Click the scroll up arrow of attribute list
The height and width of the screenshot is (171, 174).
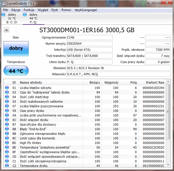[x=168, y=82]
